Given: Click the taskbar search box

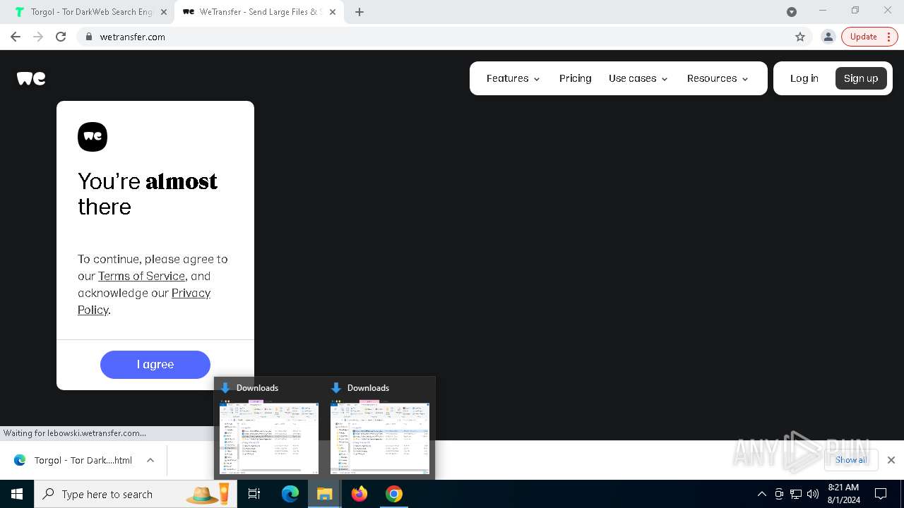Looking at the screenshot, I should coord(136,494).
